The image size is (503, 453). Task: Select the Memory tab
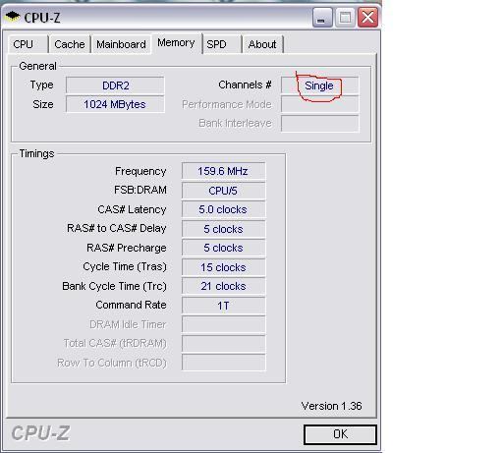click(176, 43)
